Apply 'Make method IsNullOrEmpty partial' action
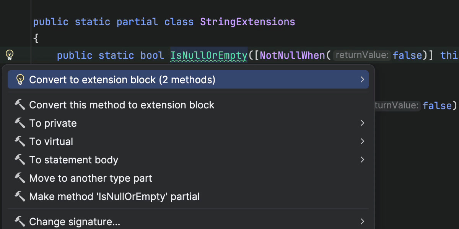This screenshot has width=459, height=229. coord(114,196)
